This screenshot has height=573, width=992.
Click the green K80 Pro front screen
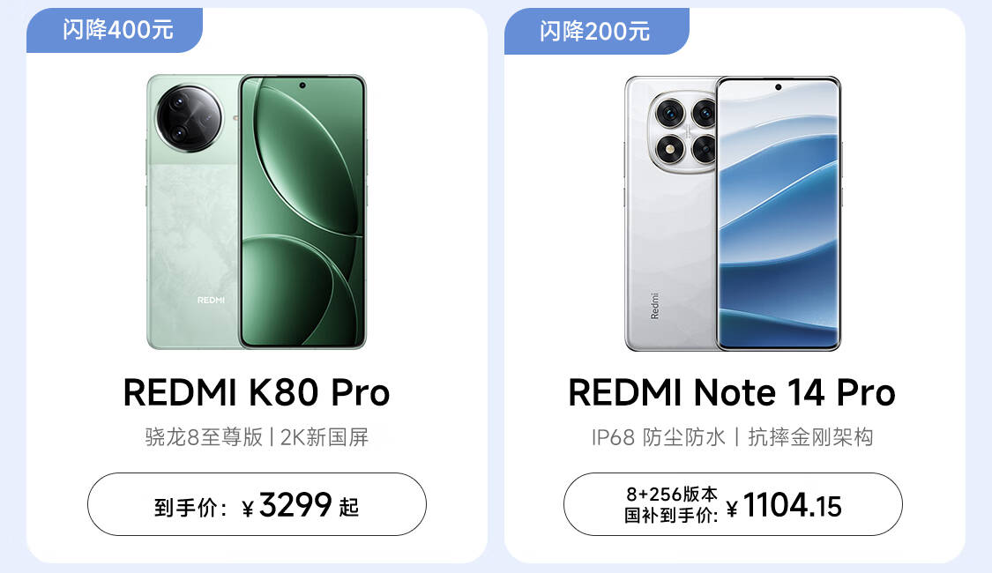(303, 212)
